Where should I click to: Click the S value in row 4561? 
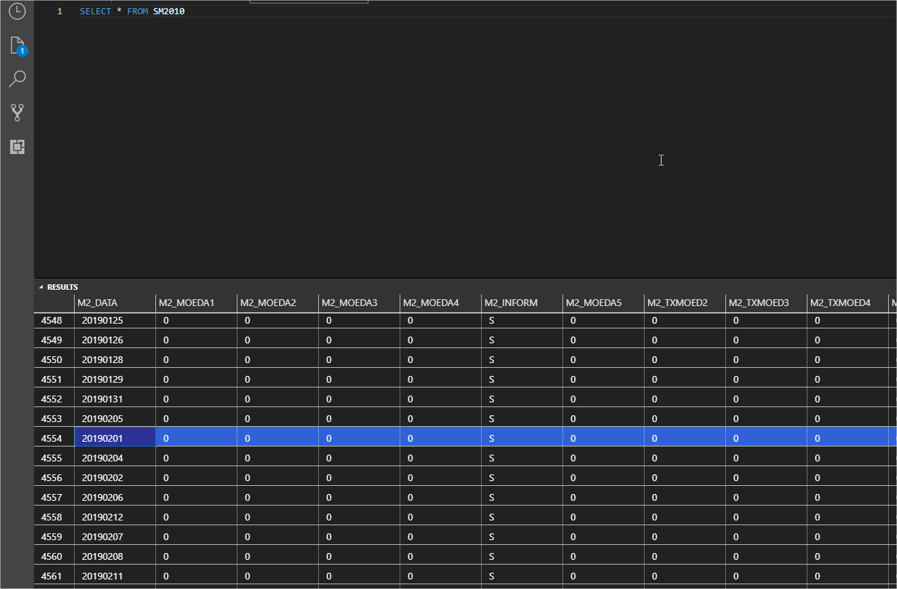pyautogui.click(x=491, y=575)
